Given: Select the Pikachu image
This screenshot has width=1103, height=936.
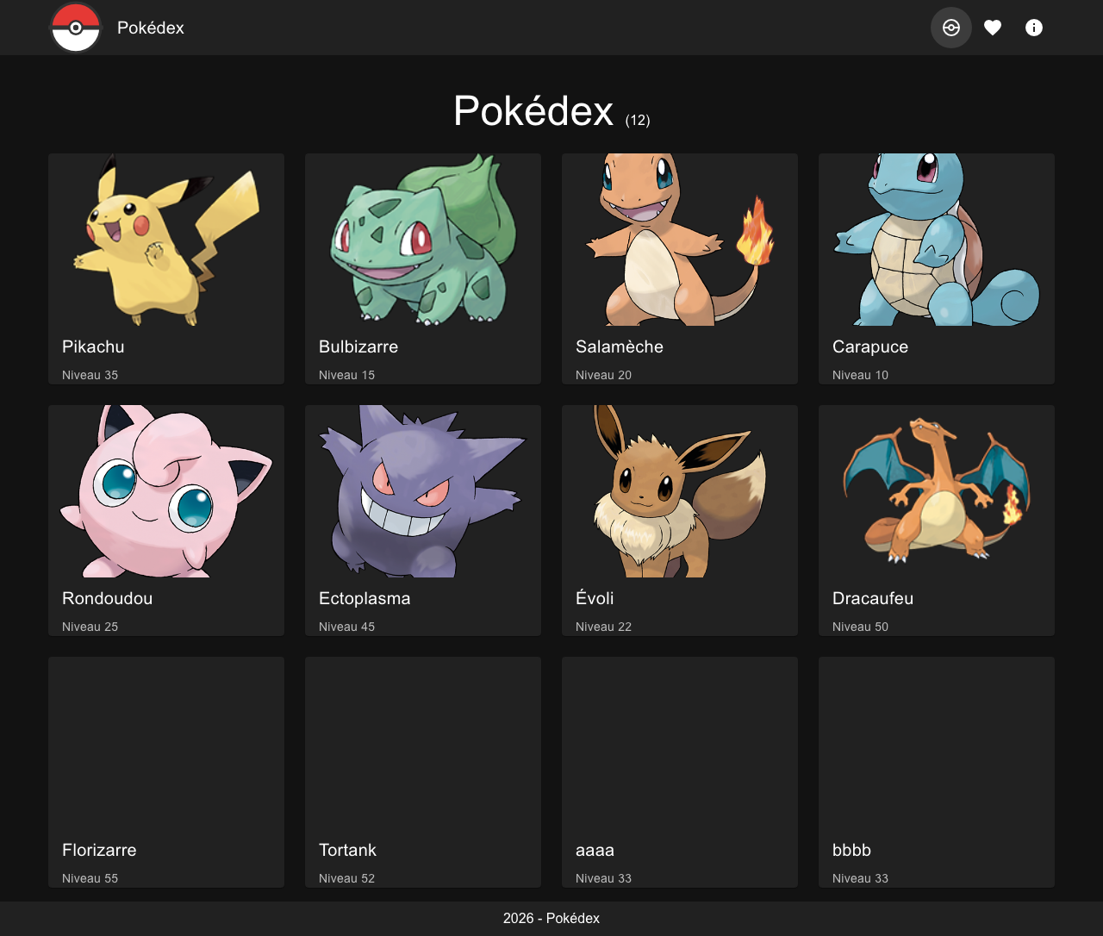Looking at the screenshot, I should coord(166,240).
